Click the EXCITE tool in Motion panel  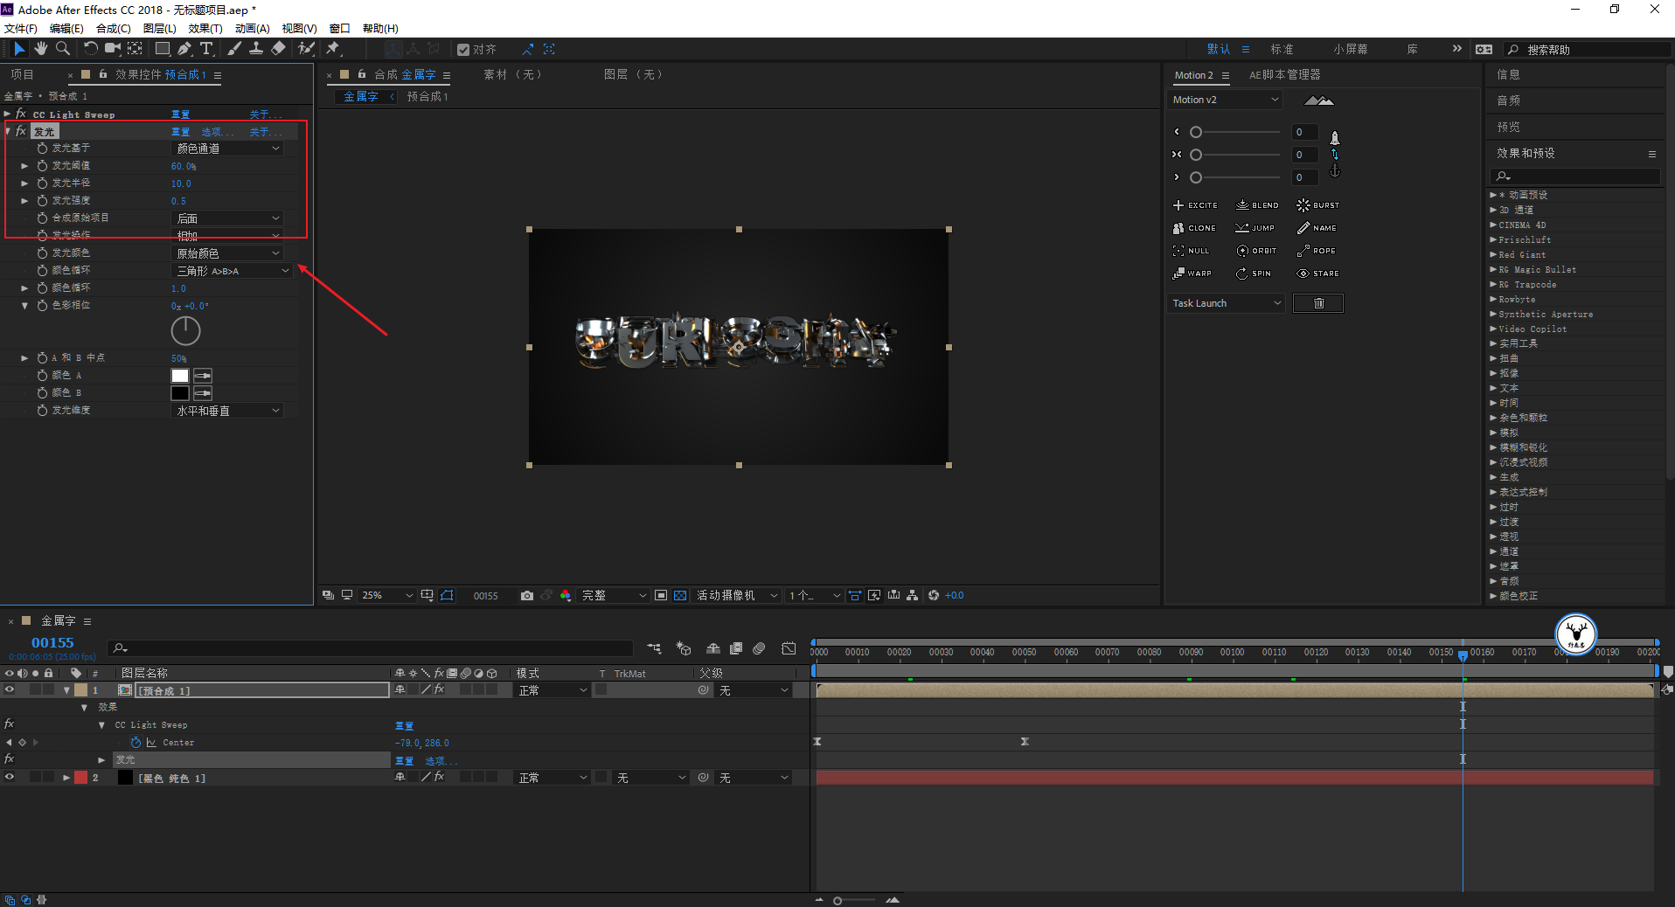1195,205
